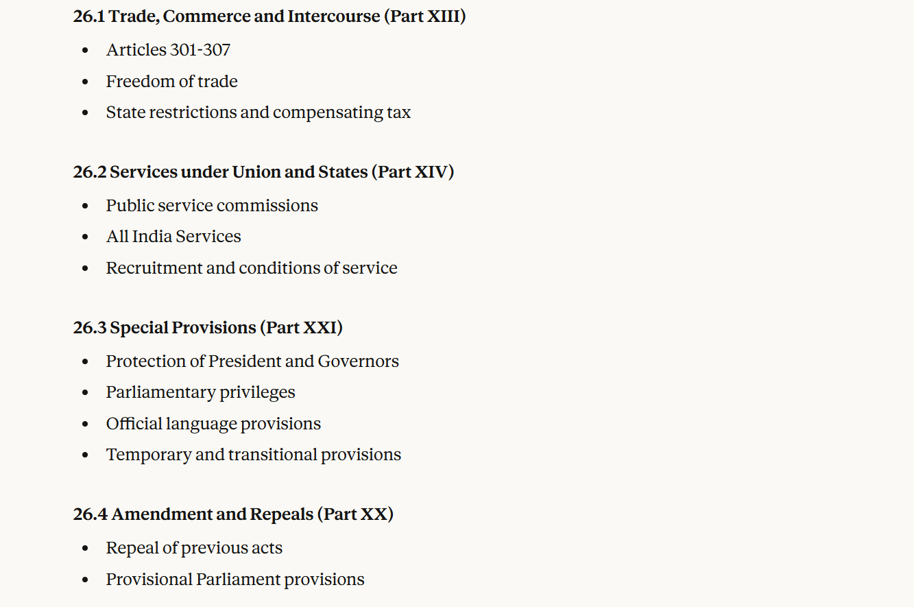This screenshot has height=607, width=914.
Task: Click 'State restrictions and compensating tax' line
Action: point(258,112)
